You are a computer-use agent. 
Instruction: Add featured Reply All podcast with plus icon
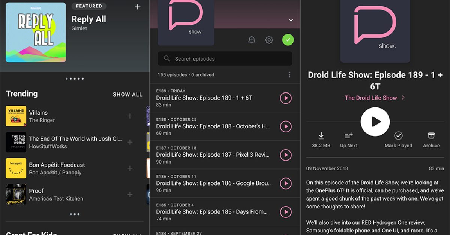coord(138,7)
